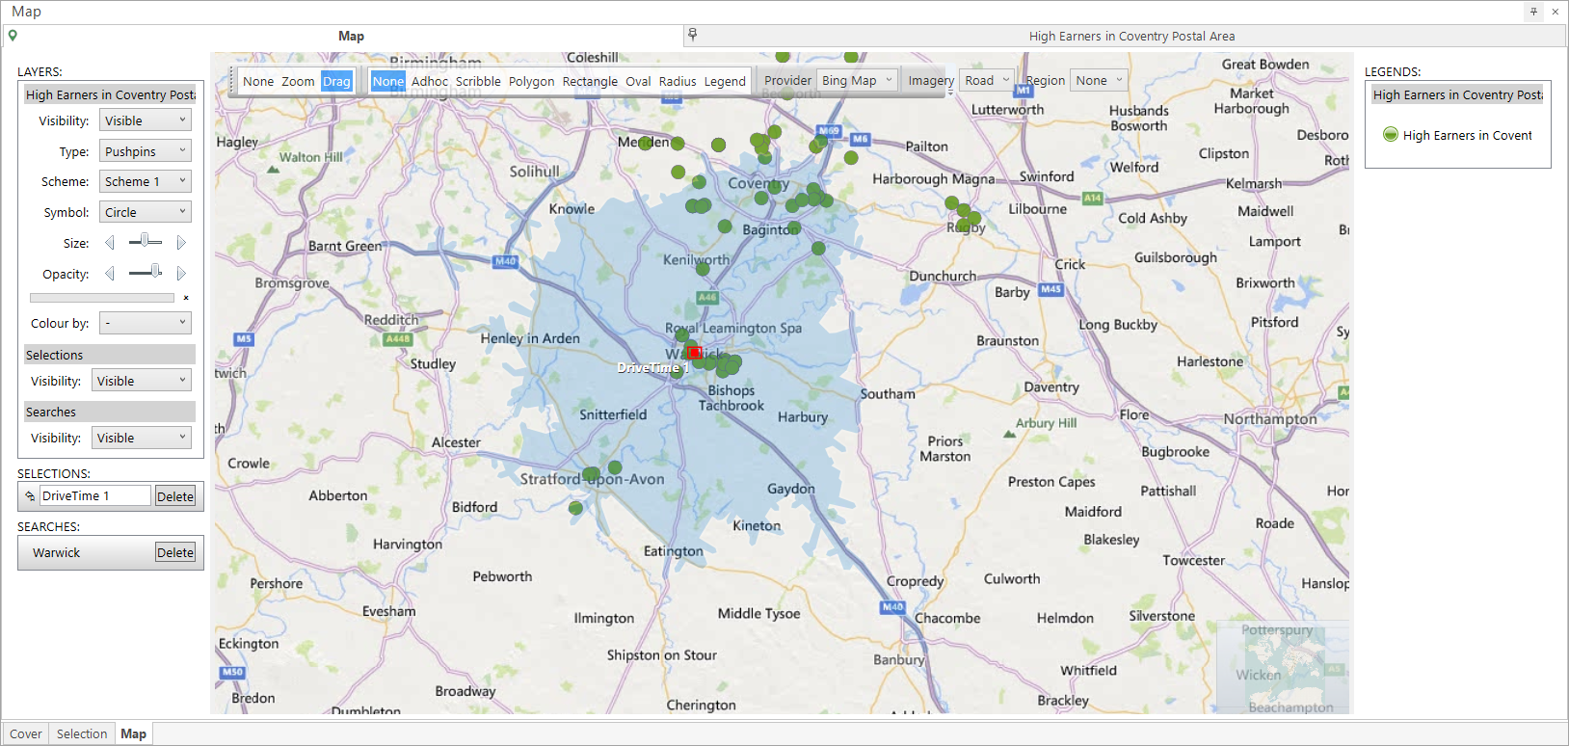This screenshot has width=1569, height=746.
Task: Enable Zoom map mode
Action: (298, 81)
